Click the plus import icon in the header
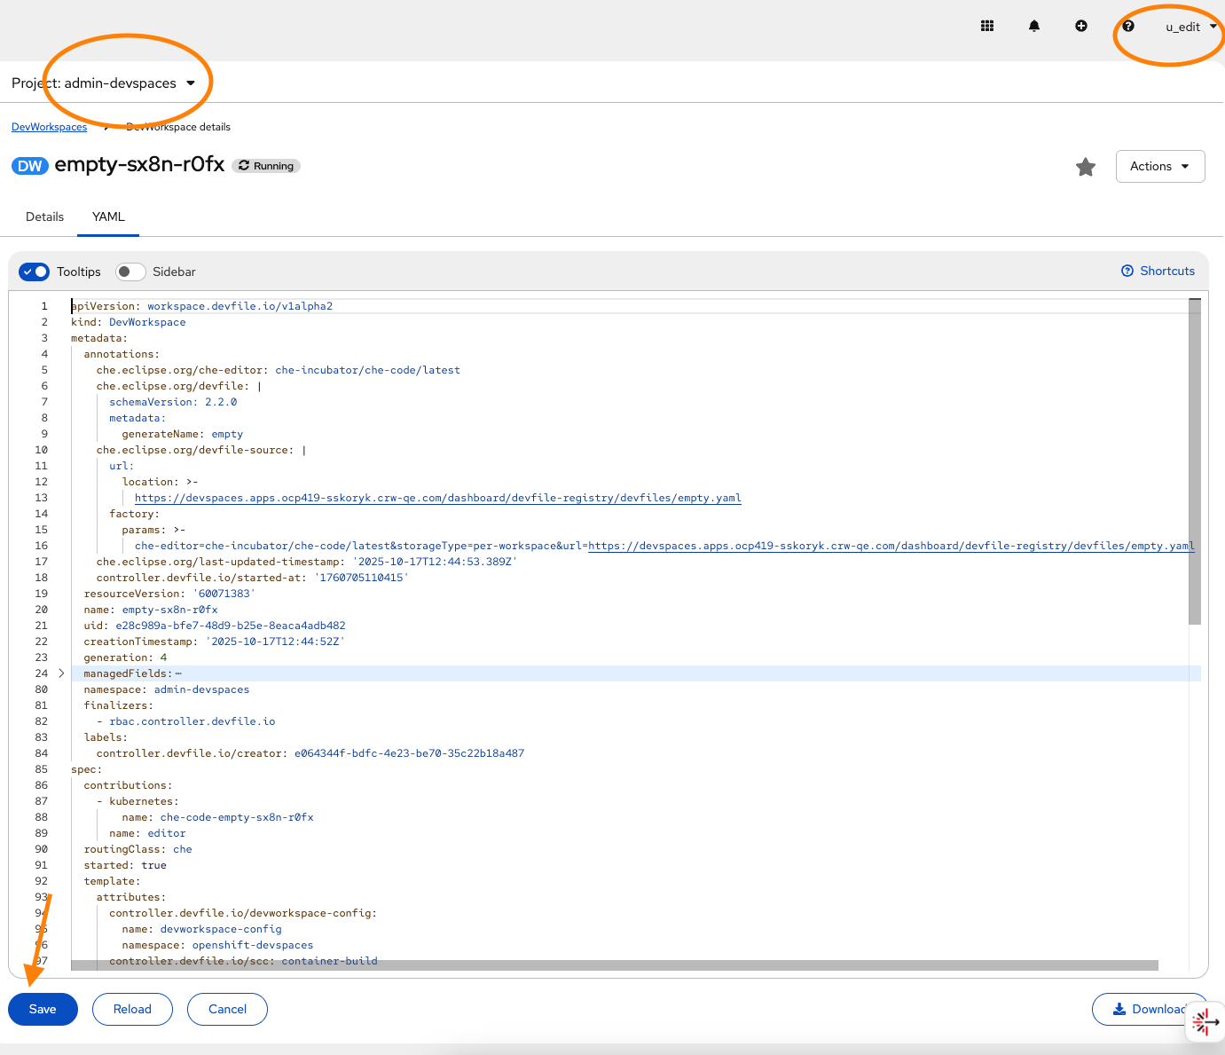This screenshot has width=1225, height=1055. click(1081, 27)
